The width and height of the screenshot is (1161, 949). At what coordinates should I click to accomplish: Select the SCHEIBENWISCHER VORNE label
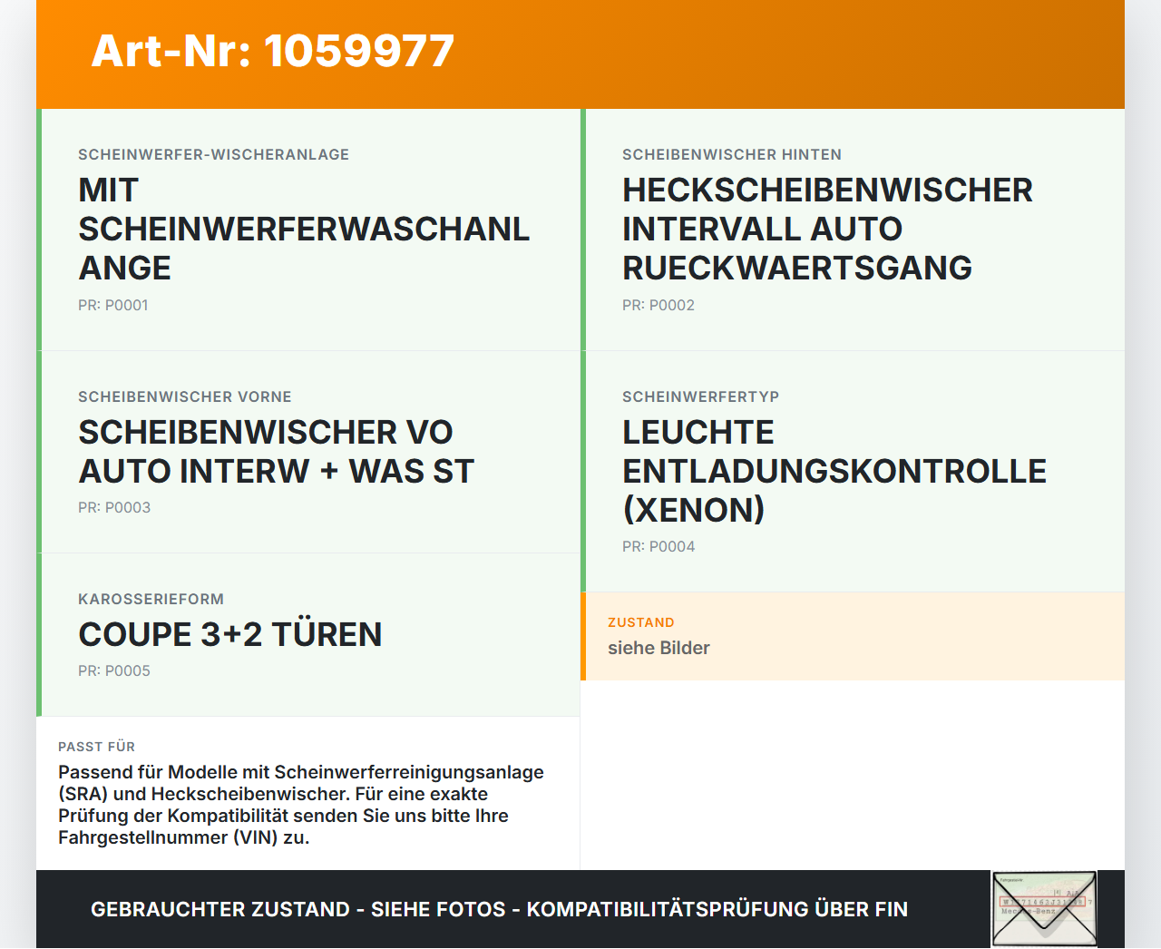click(x=184, y=396)
